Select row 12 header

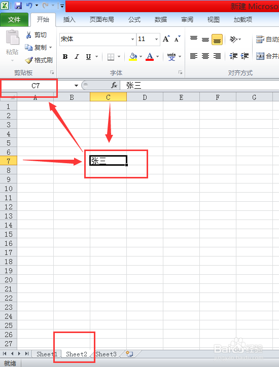(9, 207)
